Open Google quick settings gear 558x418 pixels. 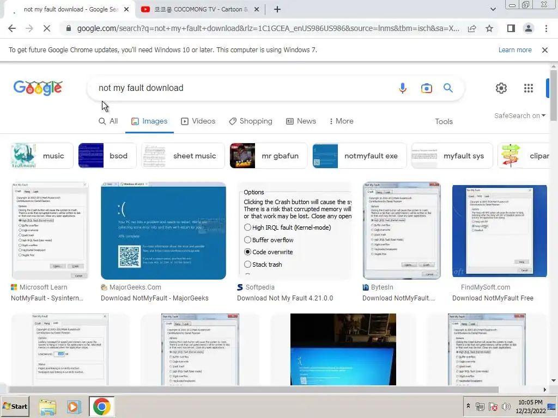click(501, 88)
